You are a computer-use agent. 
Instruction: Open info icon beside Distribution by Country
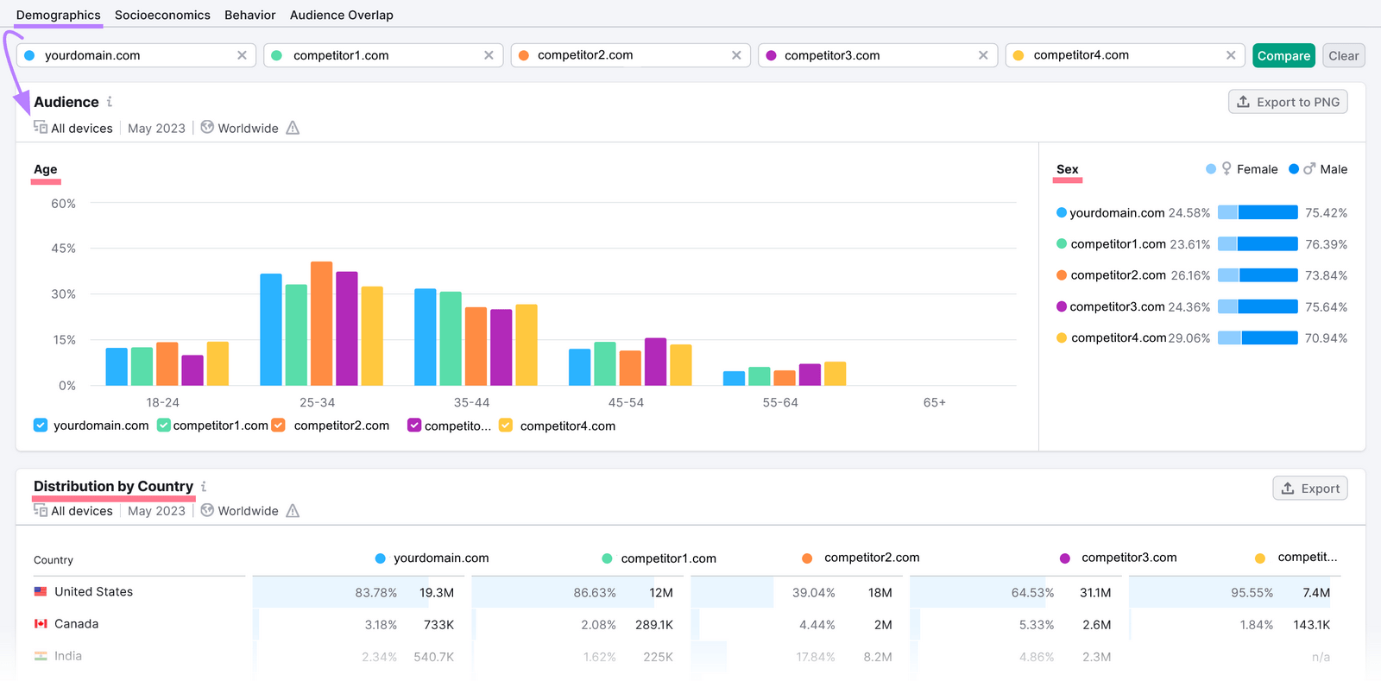pyautogui.click(x=204, y=487)
